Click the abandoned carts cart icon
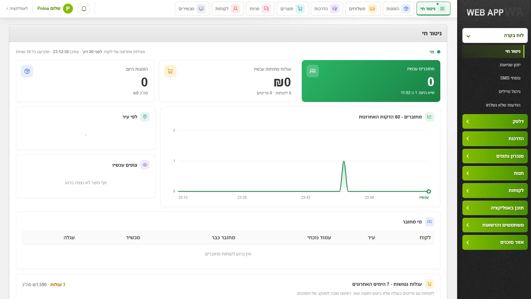Screen dimensions: 531x299 429,284
